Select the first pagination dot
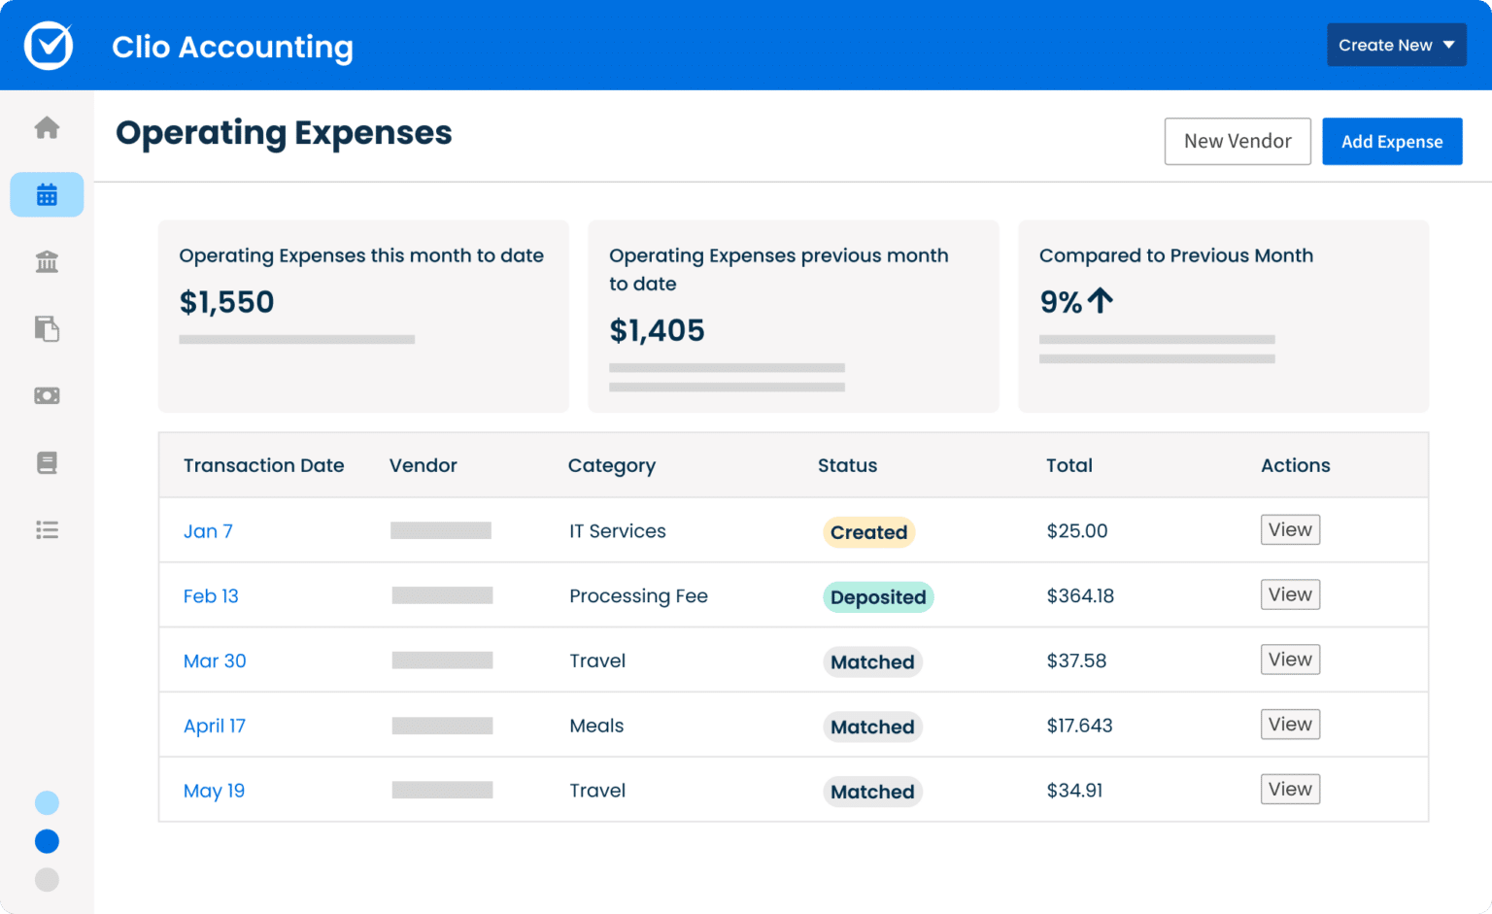The image size is (1492, 914). (x=47, y=802)
